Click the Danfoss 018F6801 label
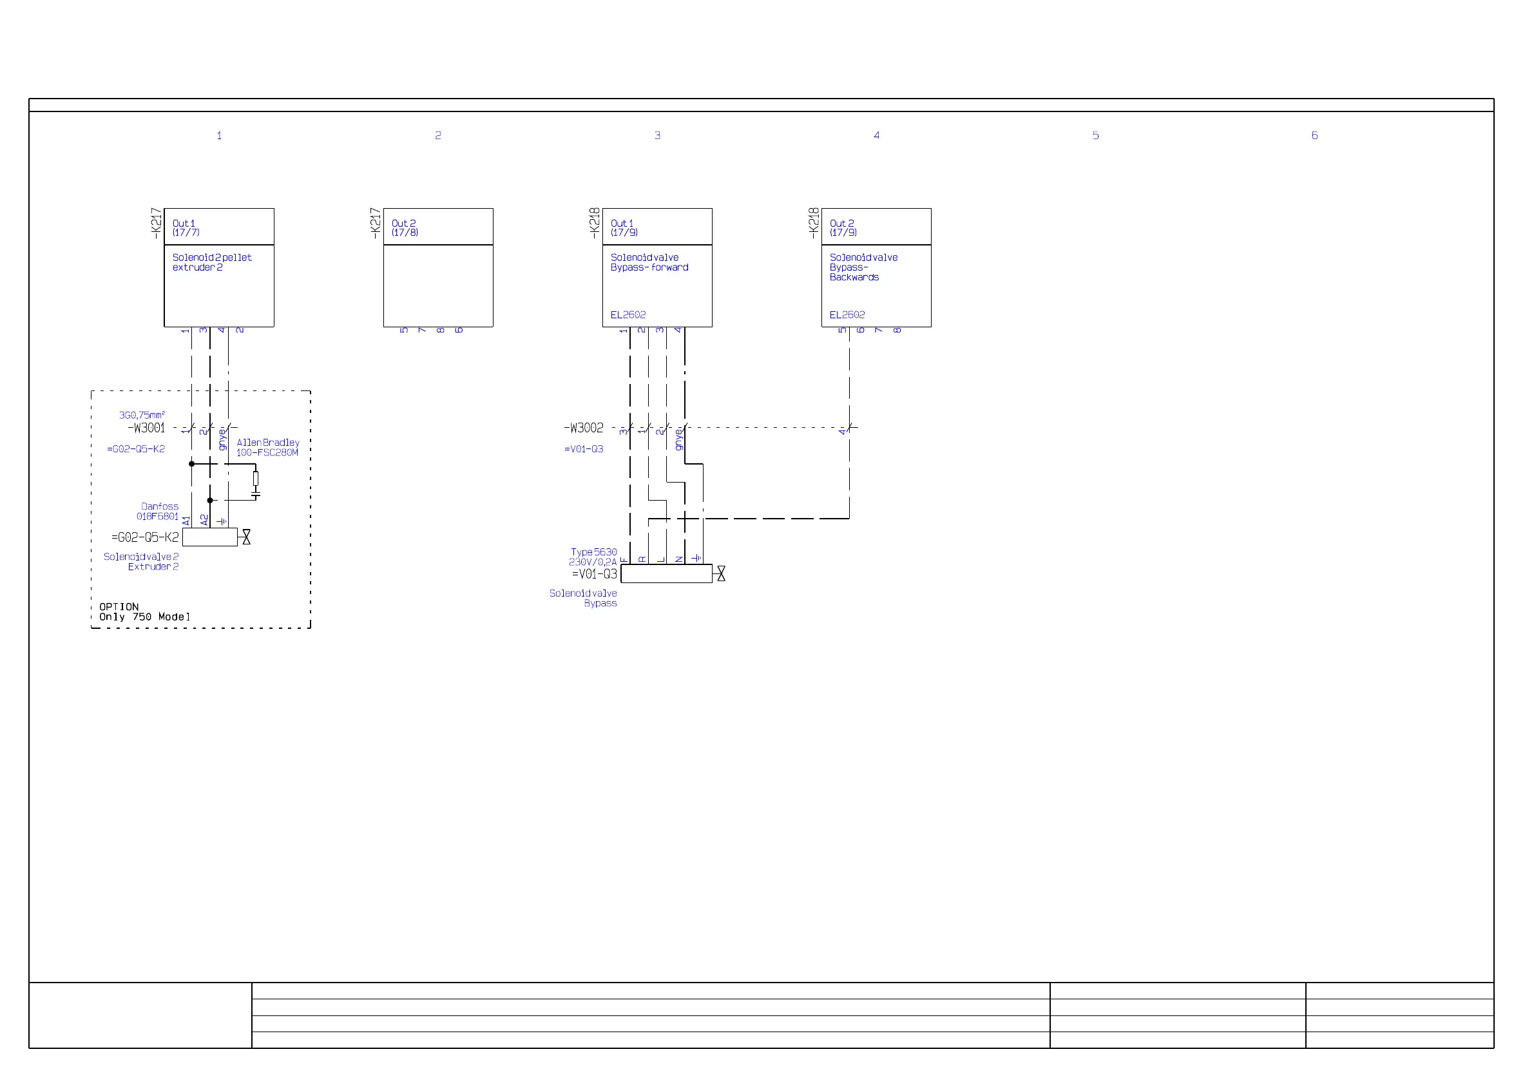 point(158,512)
